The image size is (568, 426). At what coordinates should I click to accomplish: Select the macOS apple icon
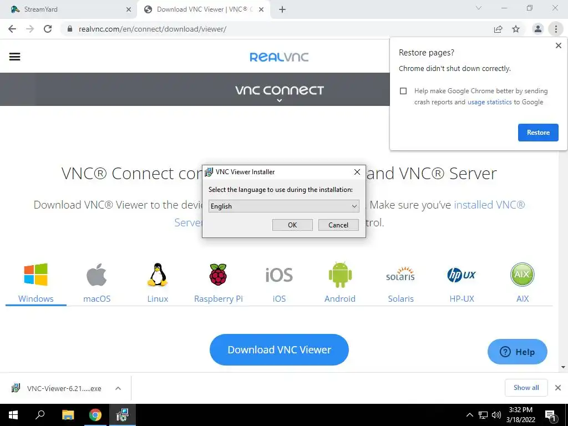[97, 275]
